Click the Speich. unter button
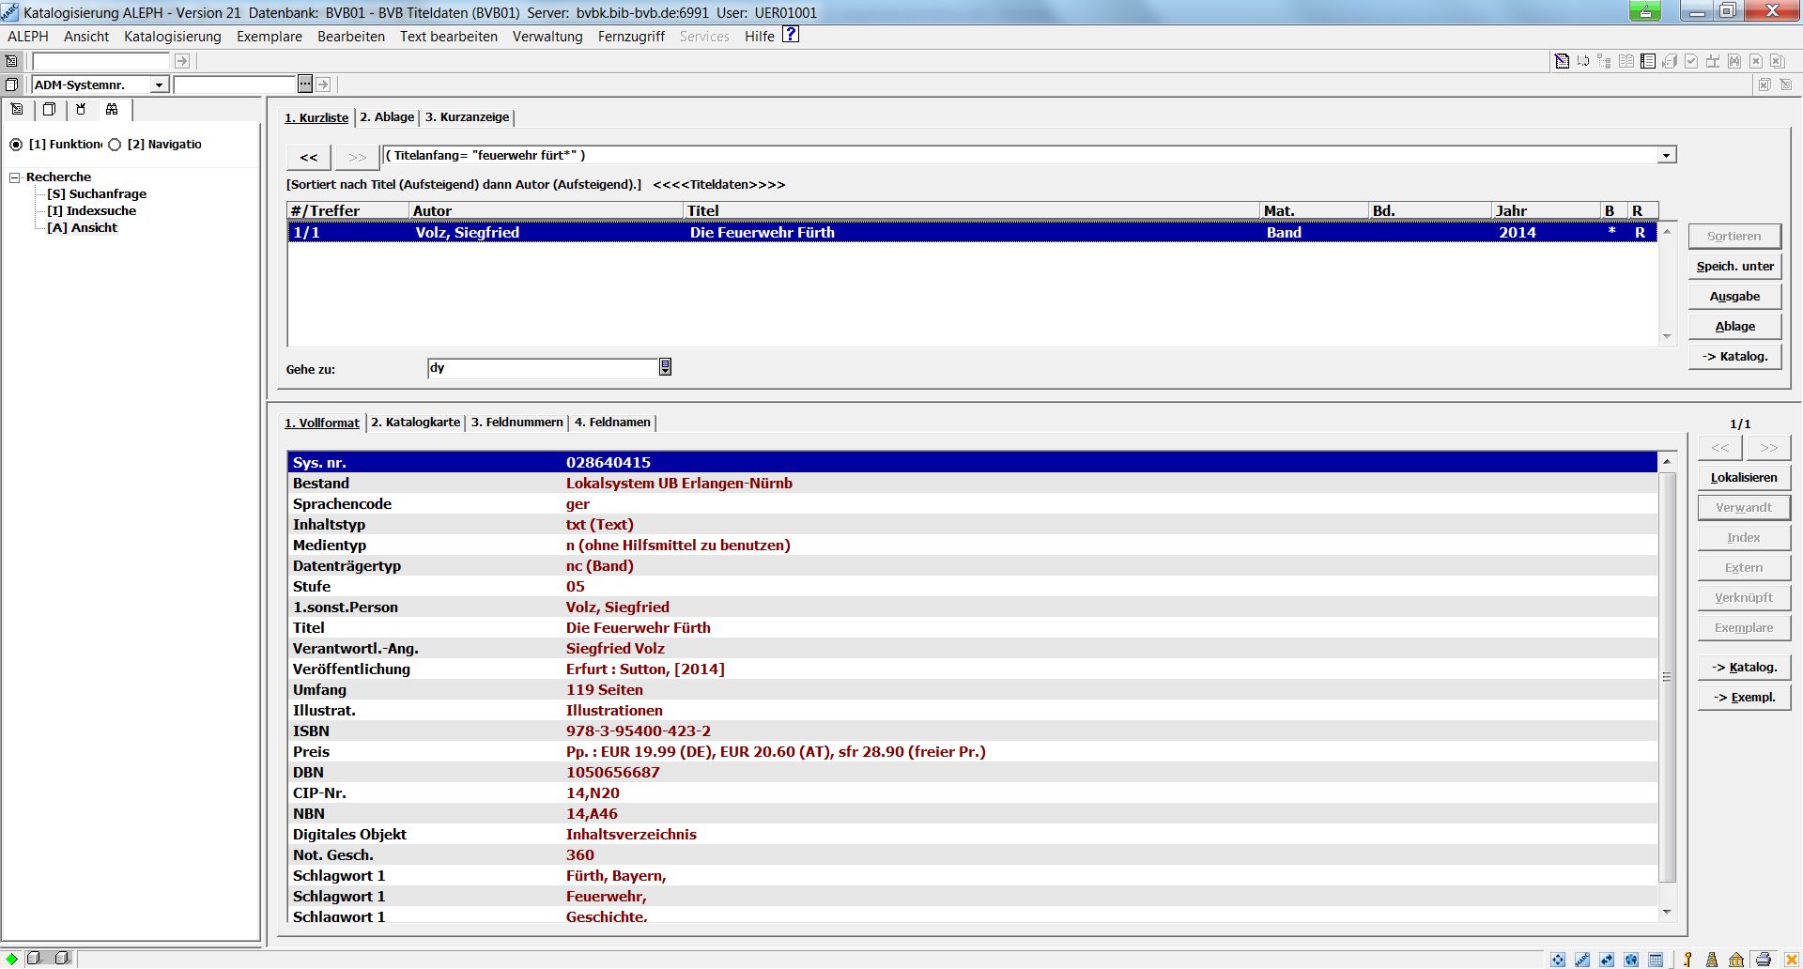Viewport: 1803px width, 969px height. [1734, 267]
